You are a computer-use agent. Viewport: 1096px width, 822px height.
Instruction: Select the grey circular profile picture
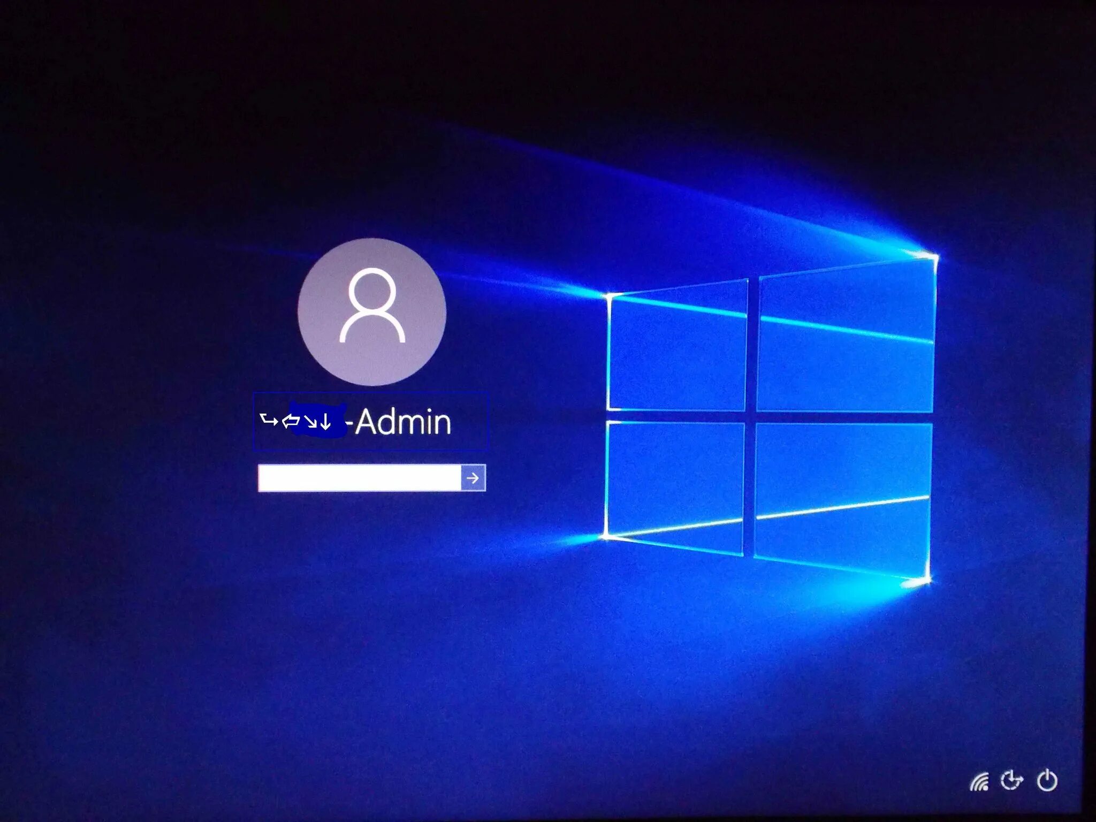tap(372, 313)
